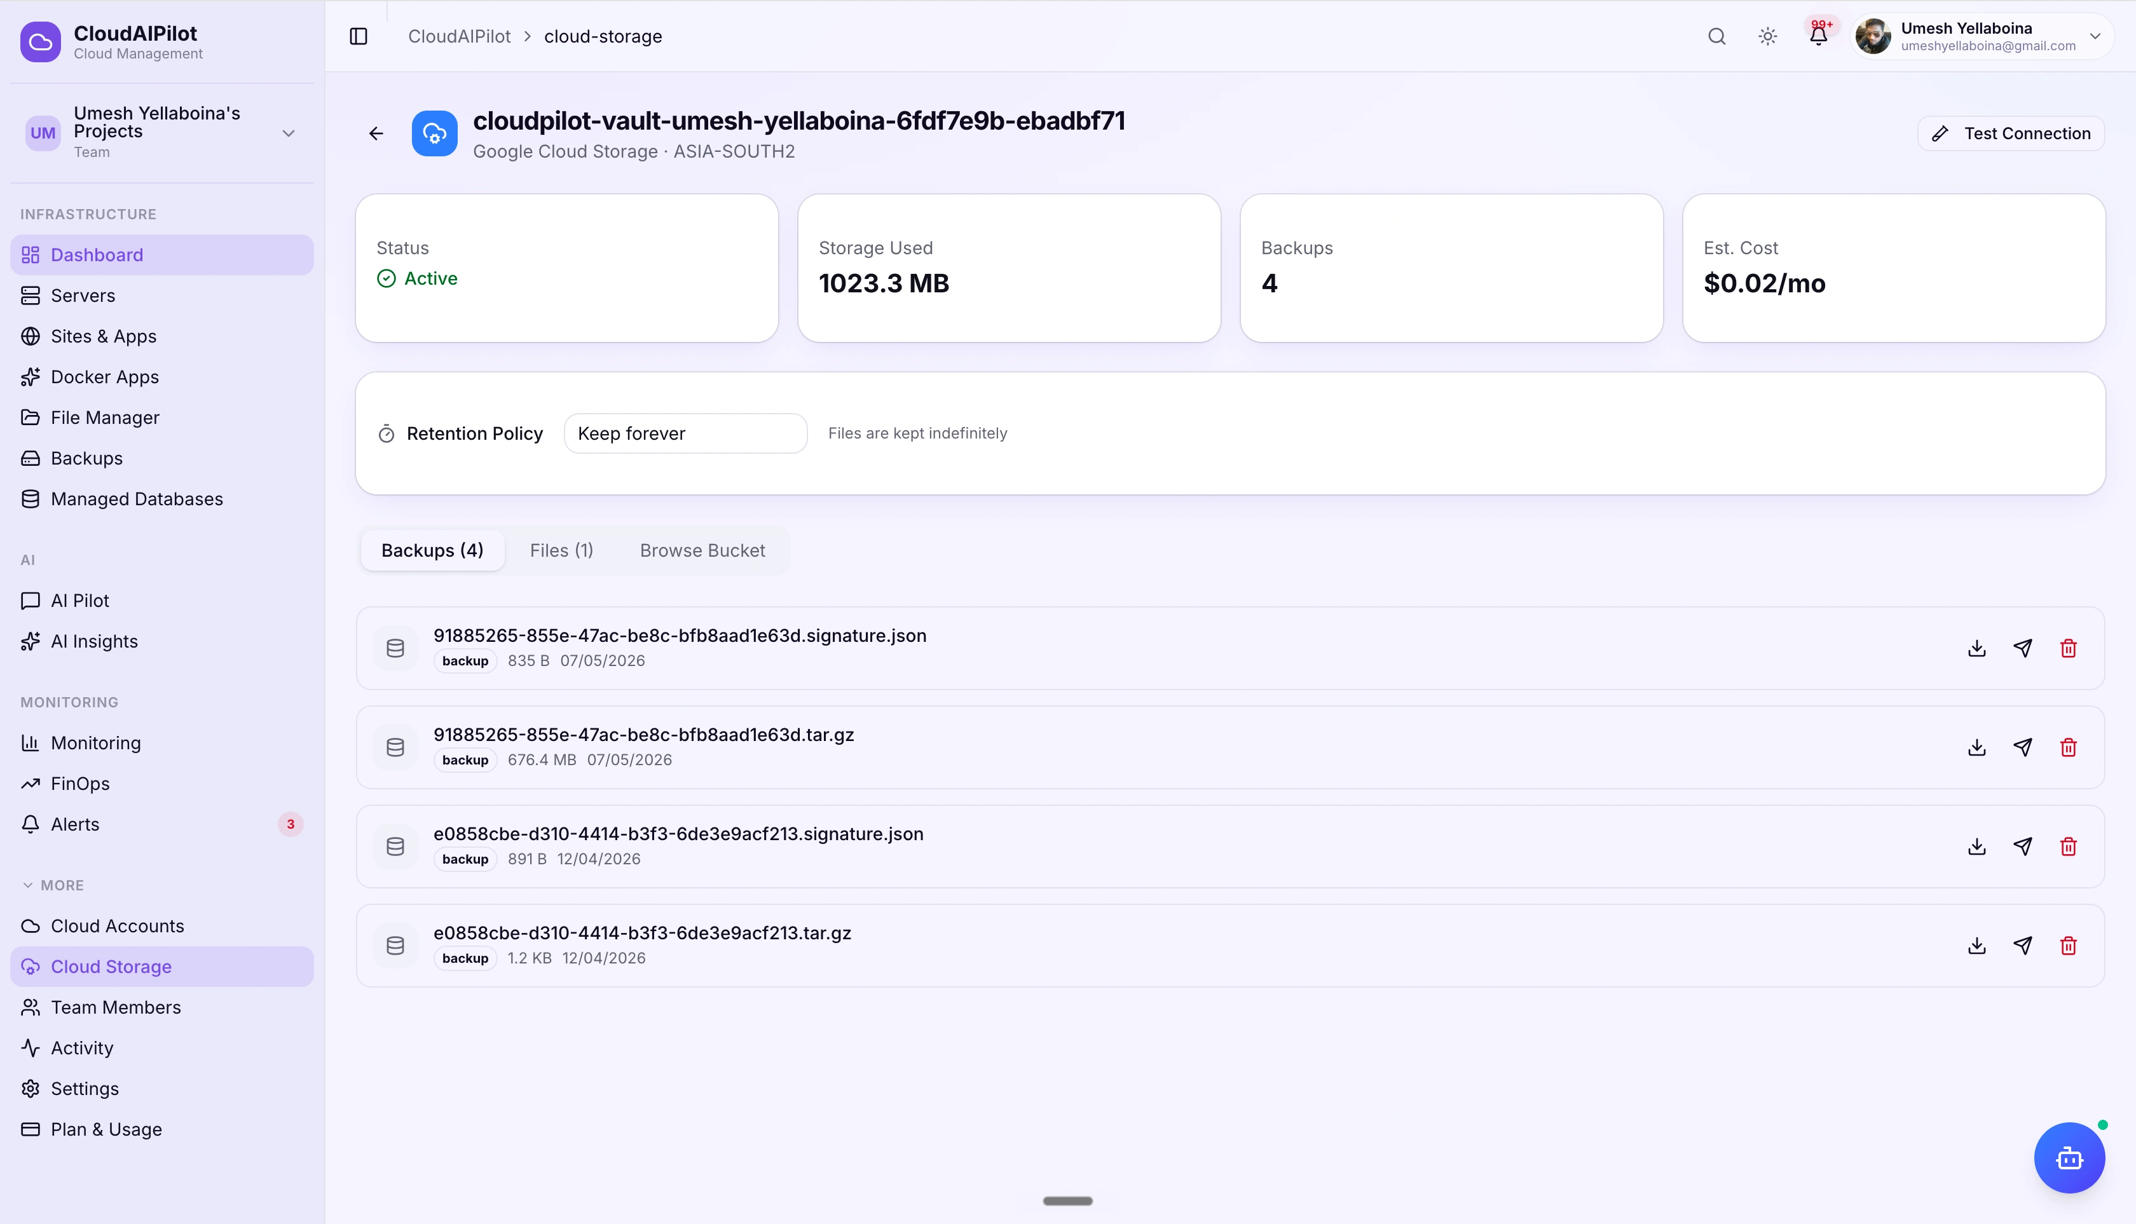Screen dimensions: 2136x1224
Task: Toggle light/dark theme sun icon
Action: tap(1767, 36)
